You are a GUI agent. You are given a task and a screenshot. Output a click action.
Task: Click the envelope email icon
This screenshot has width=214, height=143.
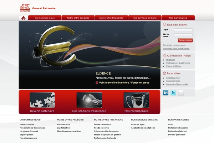(x=181, y=93)
